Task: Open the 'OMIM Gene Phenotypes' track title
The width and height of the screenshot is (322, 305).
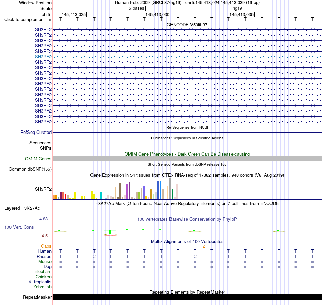Action: [x=187, y=154]
